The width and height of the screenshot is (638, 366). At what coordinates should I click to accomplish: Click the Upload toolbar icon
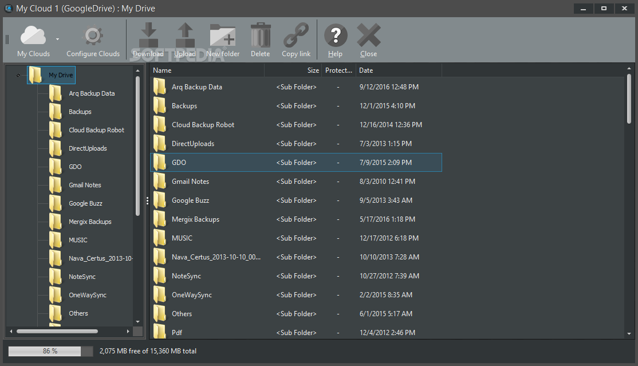[185, 35]
